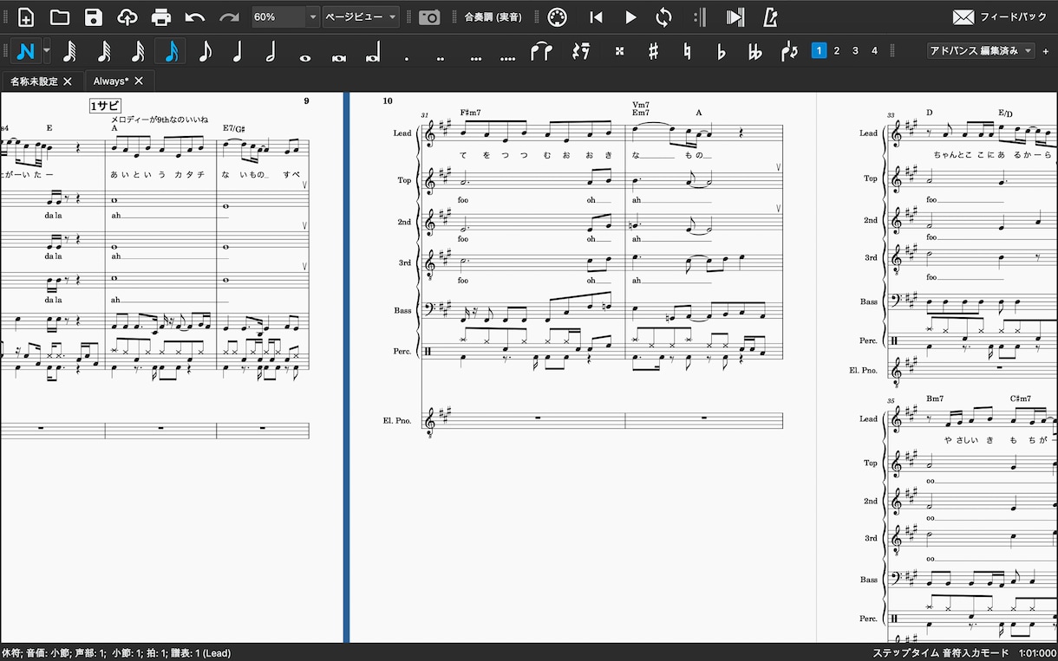Screen dimensions: 1058x661
Task: Apply a sharp accidental
Action: coord(653,51)
